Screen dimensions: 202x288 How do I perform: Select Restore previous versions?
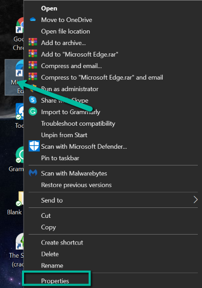click(76, 185)
